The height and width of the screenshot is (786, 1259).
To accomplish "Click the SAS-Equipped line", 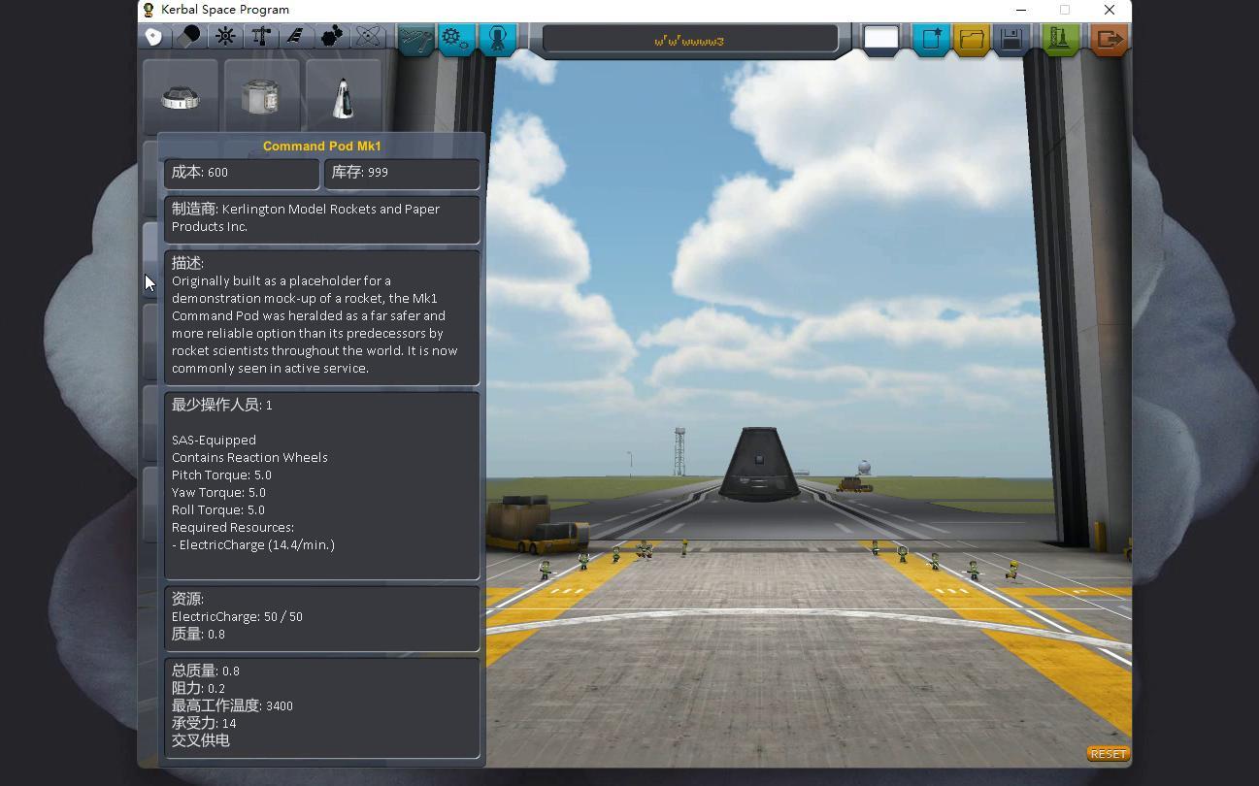I will tap(214, 440).
